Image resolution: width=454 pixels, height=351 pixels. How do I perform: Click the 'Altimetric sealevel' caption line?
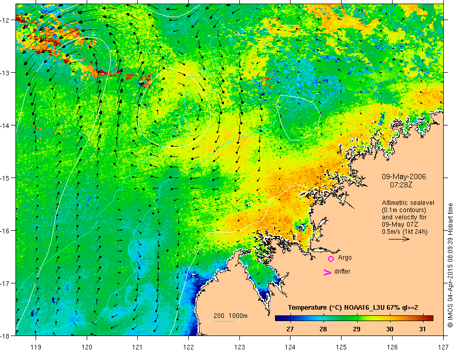pyautogui.click(x=408, y=203)
